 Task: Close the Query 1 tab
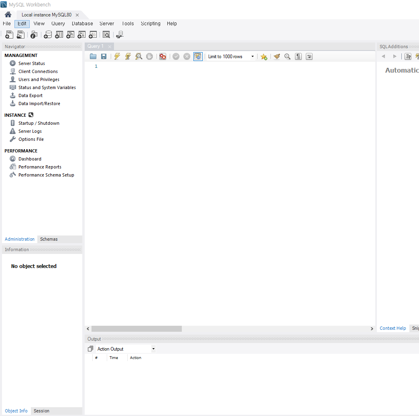[110, 47]
